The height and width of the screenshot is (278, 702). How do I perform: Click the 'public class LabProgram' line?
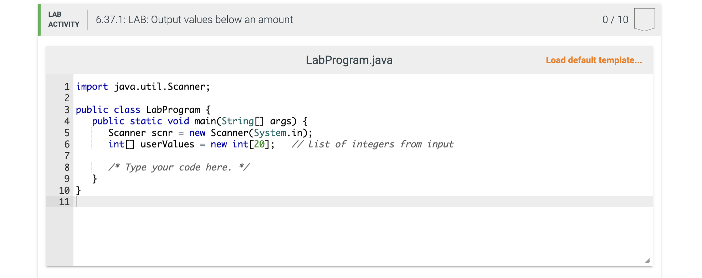pyautogui.click(x=143, y=109)
